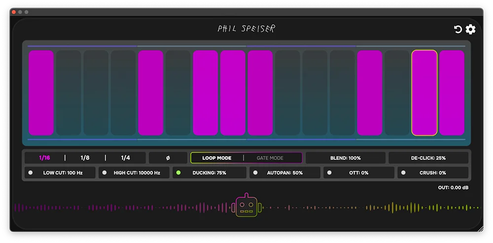Click the resize grip at window corner

point(480,229)
